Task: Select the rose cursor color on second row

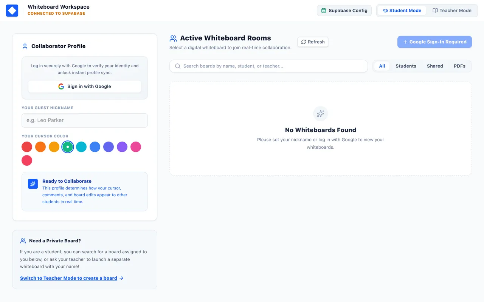Action: [x=27, y=160]
